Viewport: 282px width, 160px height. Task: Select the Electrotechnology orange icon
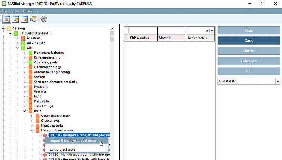pos(30,67)
